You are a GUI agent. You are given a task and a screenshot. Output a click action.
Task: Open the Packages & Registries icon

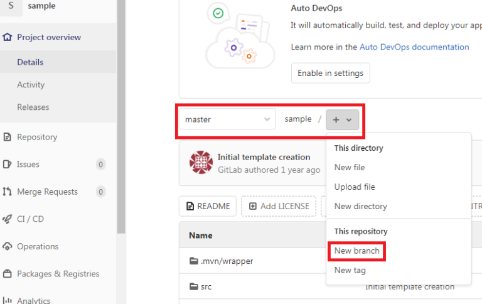(7, 274)
